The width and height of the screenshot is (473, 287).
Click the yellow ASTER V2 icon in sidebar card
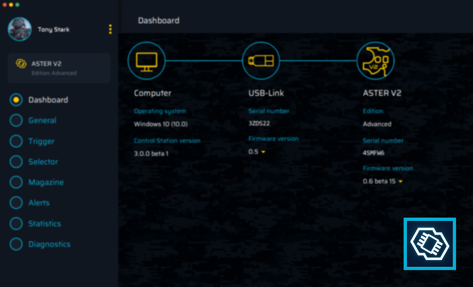pos(21,64)
